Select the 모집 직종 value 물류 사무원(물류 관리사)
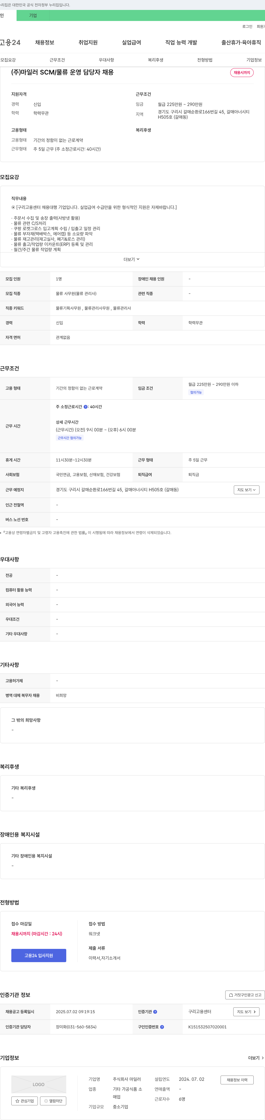Viewport: 265px width, 1120px height. point(76,293)
